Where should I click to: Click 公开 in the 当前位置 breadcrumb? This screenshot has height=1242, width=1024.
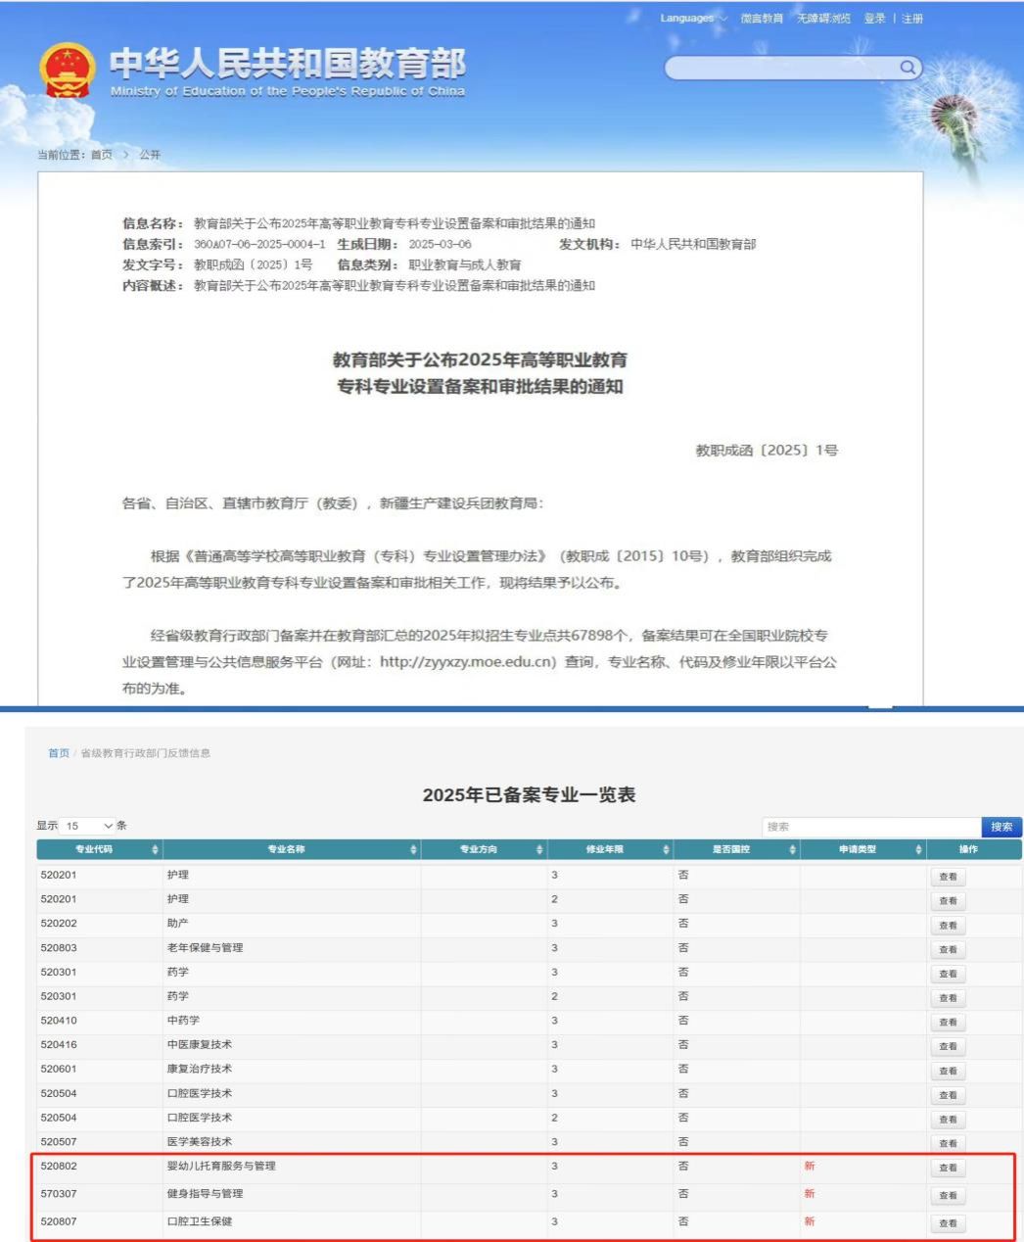(150, 155)
